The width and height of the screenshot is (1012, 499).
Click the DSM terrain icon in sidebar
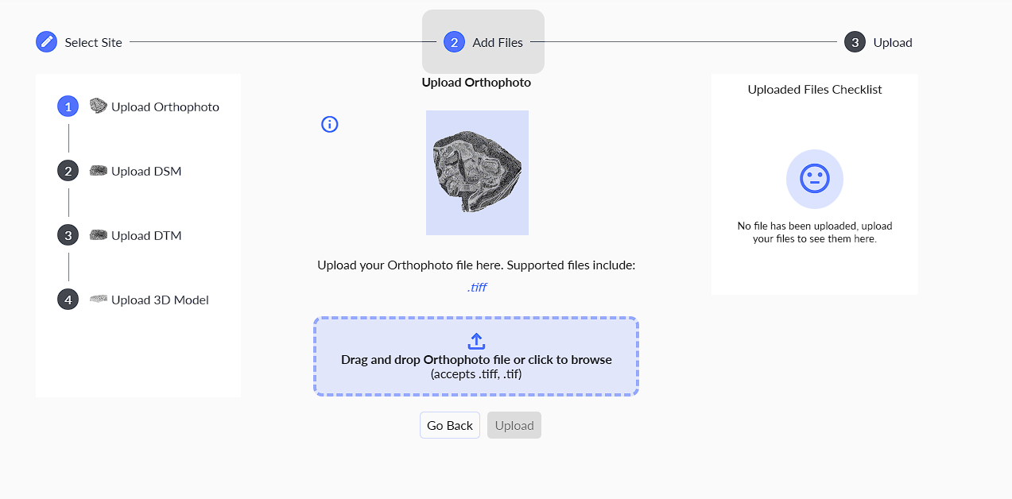pyautogui.click(x=98, y=171)
